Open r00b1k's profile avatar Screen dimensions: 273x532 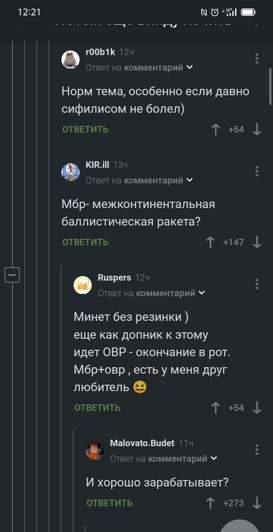click(71, 59)
